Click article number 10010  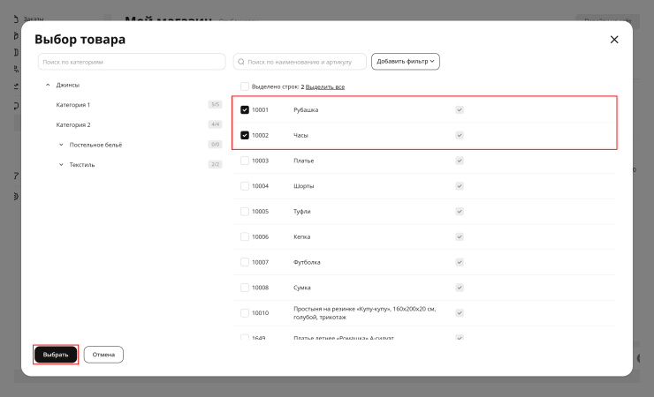pyautogui.click(x=260, y=313)
